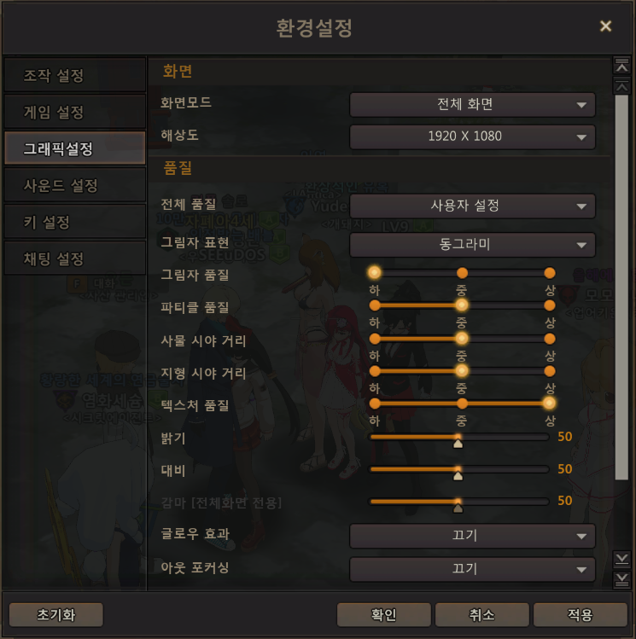This screenshot has height=639, width=636.
Task: Click the scroll up arrow icon
Action: tap(621, 86)
